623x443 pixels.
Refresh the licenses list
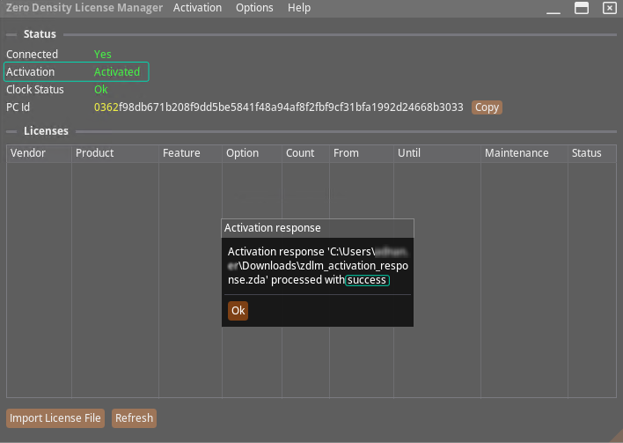click(134, 418)
